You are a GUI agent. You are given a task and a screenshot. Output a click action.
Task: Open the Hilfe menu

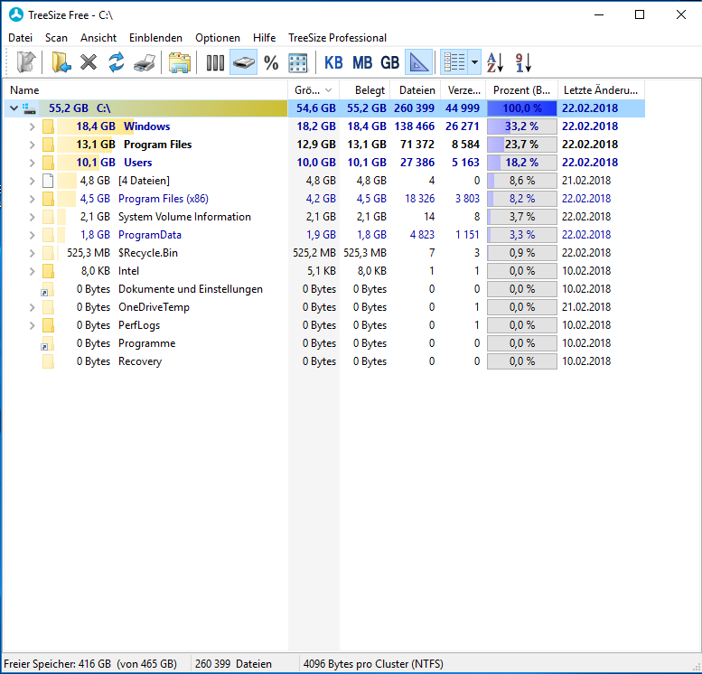264,38
